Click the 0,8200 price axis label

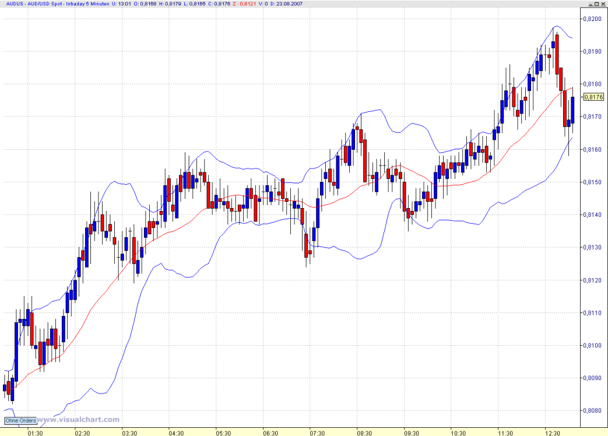point(592,19)
